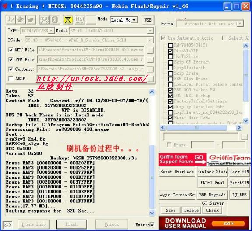Click the first cable connection toolbar icon
The image size is (252, 231).
tap(11, 20)
